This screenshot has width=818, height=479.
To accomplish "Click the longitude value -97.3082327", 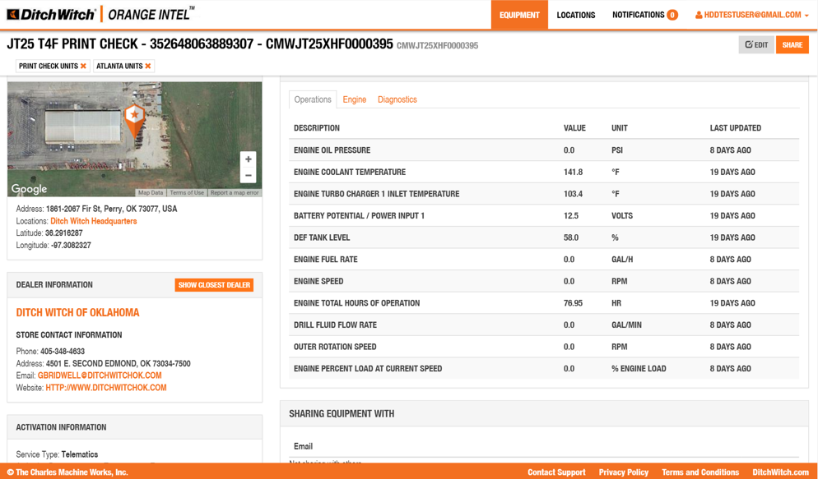I will (71, 245).
